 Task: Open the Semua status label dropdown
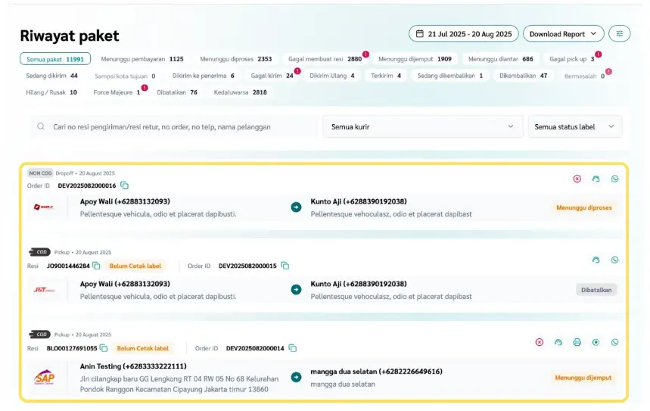tap(574, 126)
